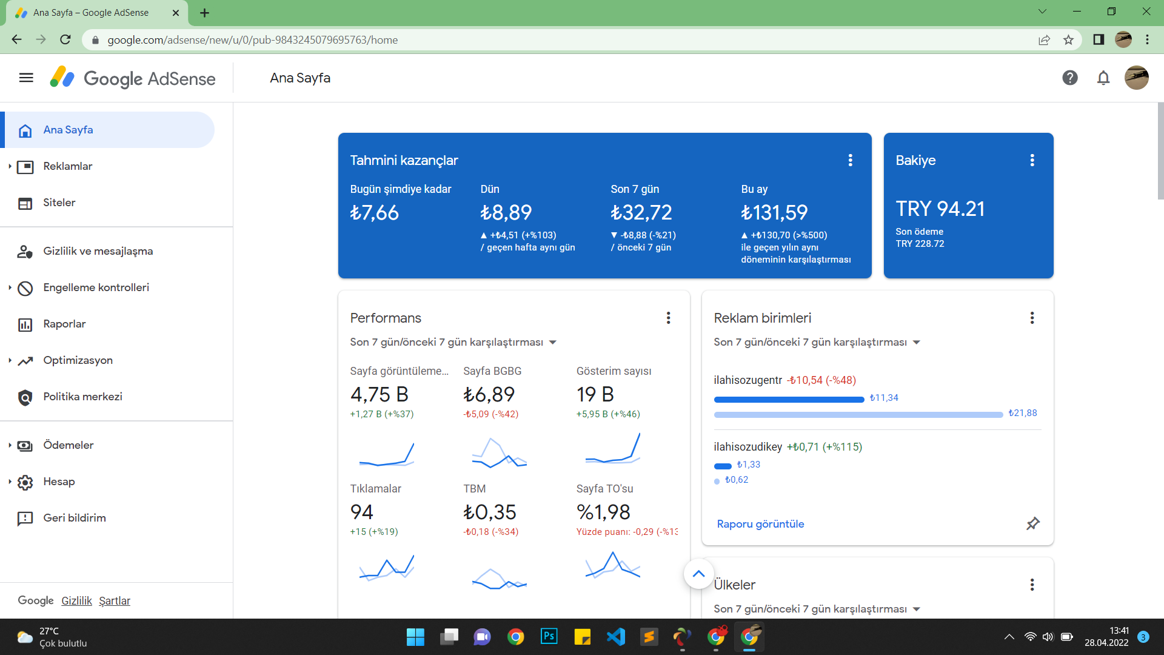Click the Sayfa BGBG sparkline chart
The height and width of the screenshot is (655, 1164).
[500, 453]
